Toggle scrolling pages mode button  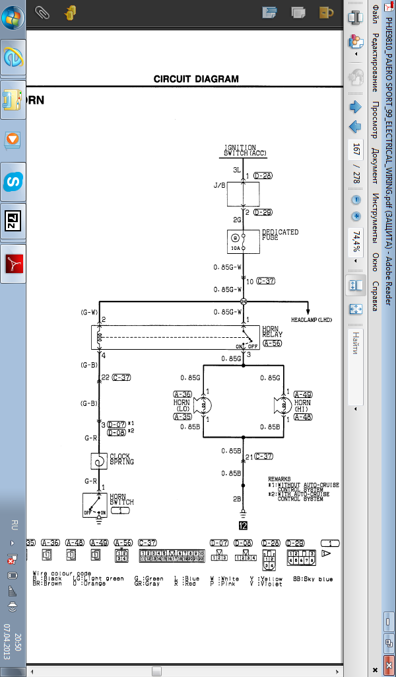356,286
